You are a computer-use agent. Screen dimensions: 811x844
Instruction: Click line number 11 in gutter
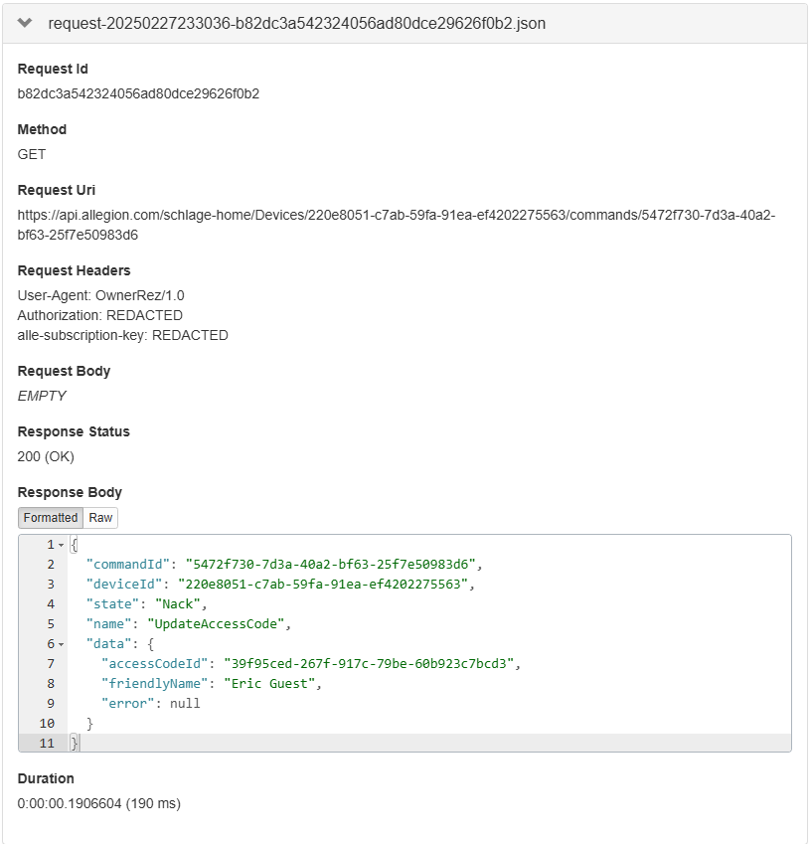point(47,744)
